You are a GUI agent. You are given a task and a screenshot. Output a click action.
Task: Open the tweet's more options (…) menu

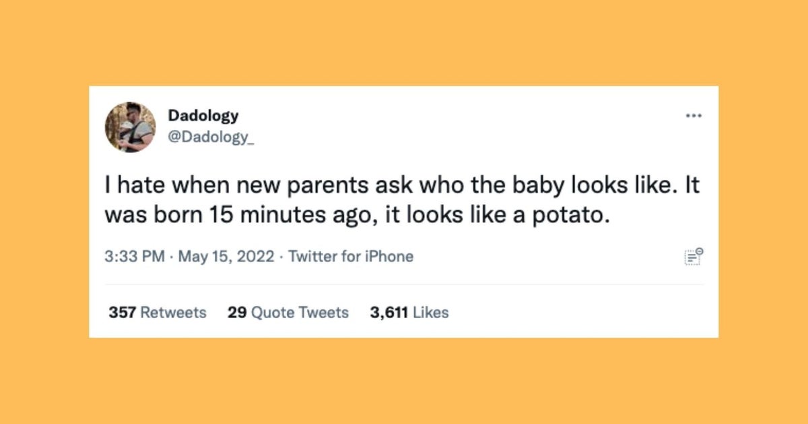pyautogui.click(x=694, y=115)
